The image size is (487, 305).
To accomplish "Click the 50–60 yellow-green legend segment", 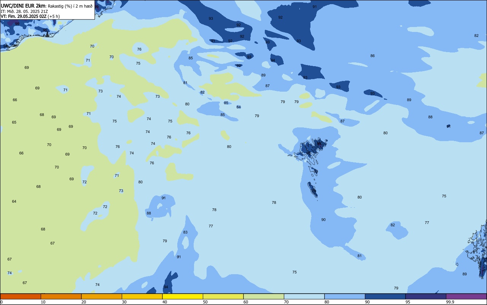I will 223,296.
